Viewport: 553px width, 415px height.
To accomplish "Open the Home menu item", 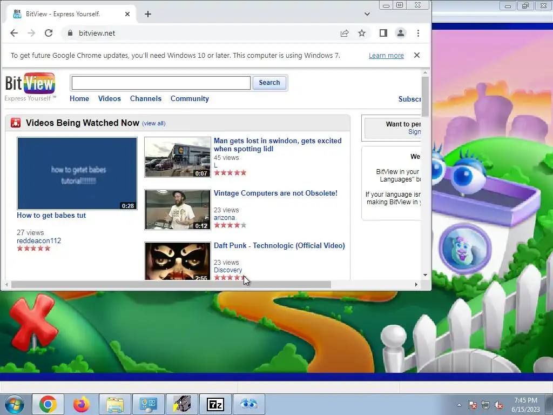I will [x=79, y=99].
